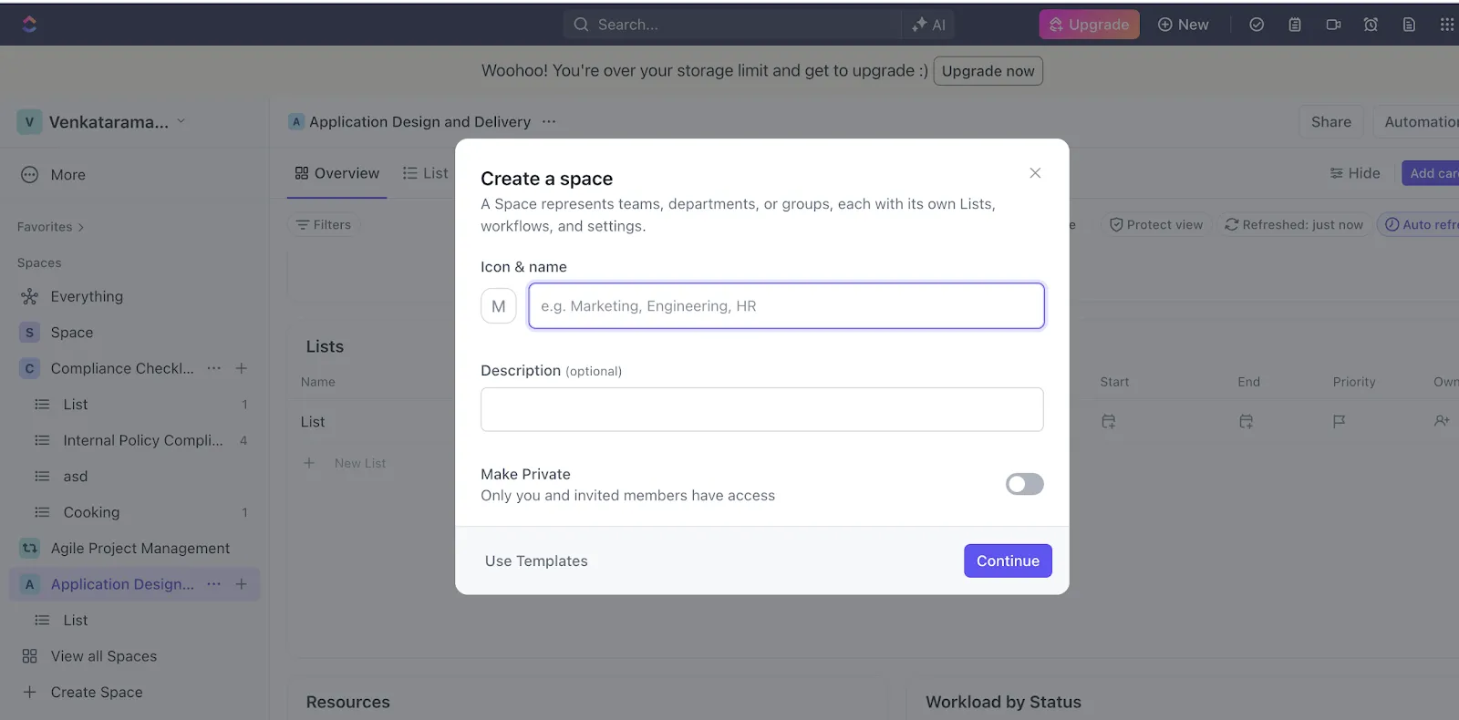The width and height of the screenshot is (1459, 720).
Task: Close the Create a space dialog
Action: tap(1035, 173)
